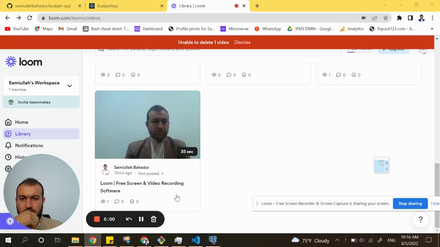The image size is (440, 247).
Task: Open Windows taskbar search
Action: (25, 240)
